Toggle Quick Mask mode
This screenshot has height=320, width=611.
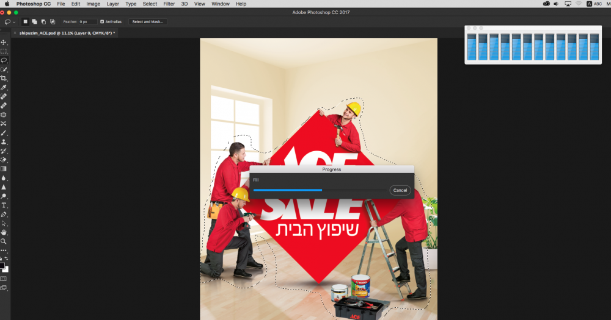click(4, 279)
